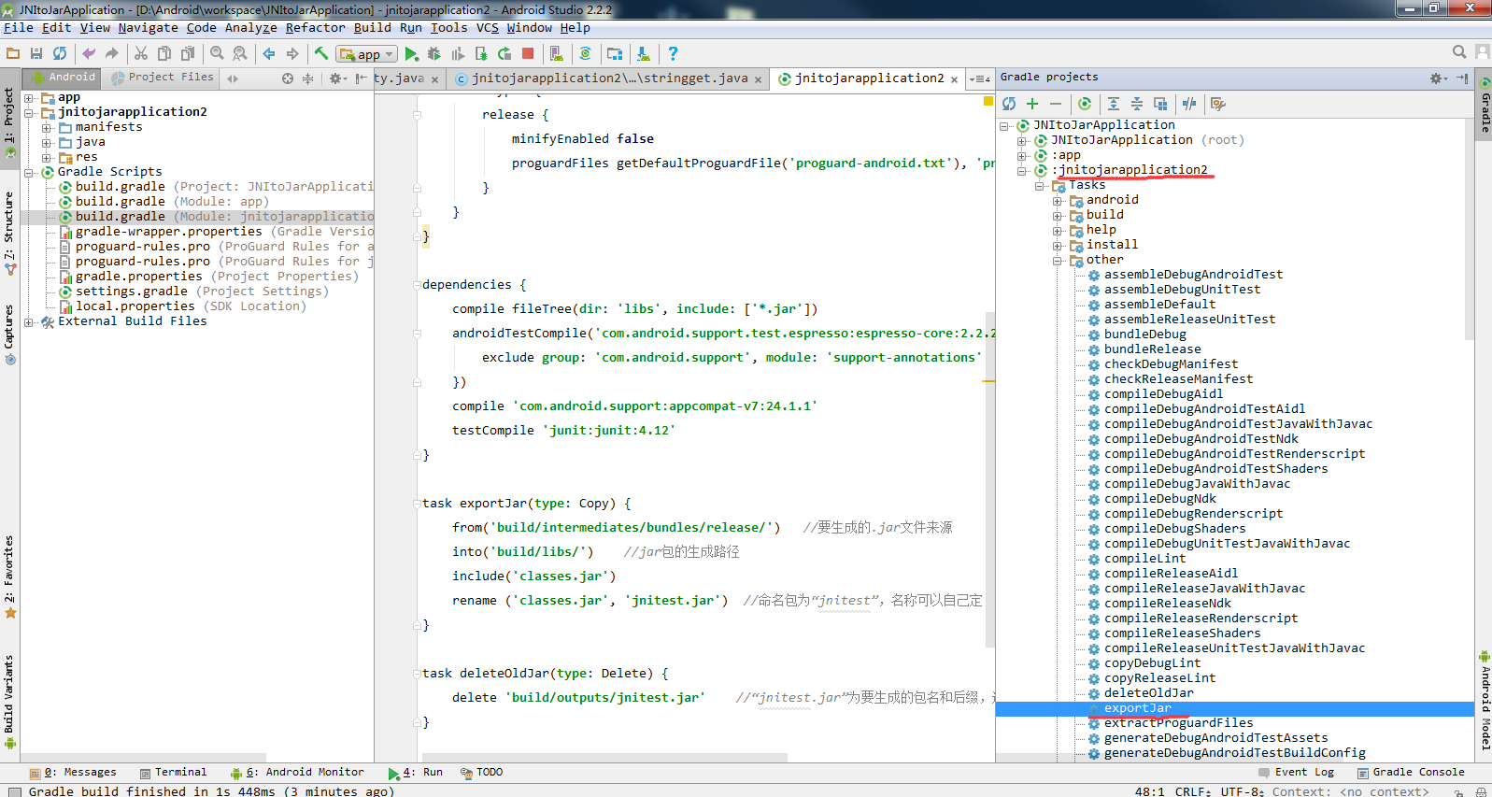Screen dimensions: 1492x797
Task: Open the app run configuration dropdown
Action: (x=368, y=54)
